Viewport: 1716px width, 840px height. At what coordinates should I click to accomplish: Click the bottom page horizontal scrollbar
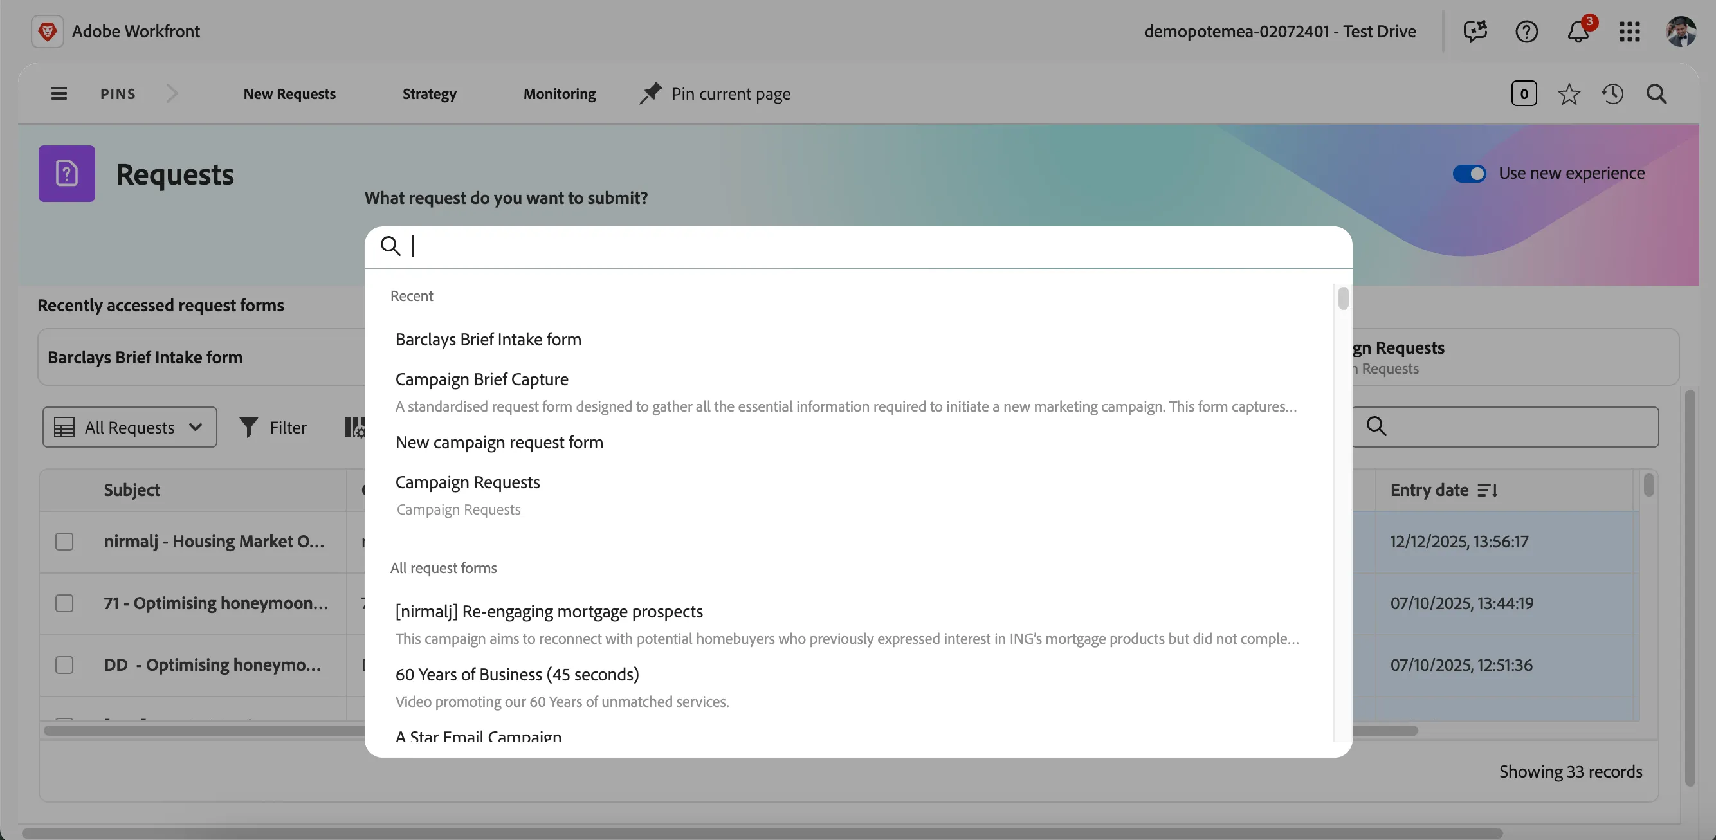(x=762, y=834)
